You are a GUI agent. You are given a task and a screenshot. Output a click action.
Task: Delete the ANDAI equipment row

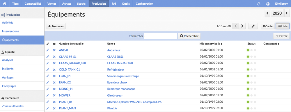54,50
